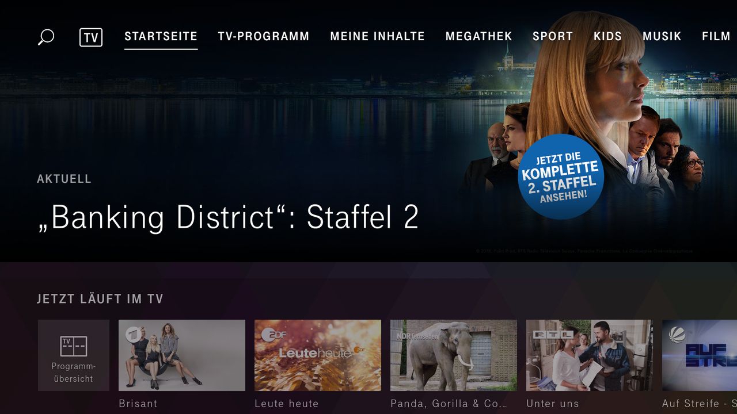This screenshot has height=414, width=737.
Task: Go to MEINE INHALTE
Action: (x=377, y=37)
